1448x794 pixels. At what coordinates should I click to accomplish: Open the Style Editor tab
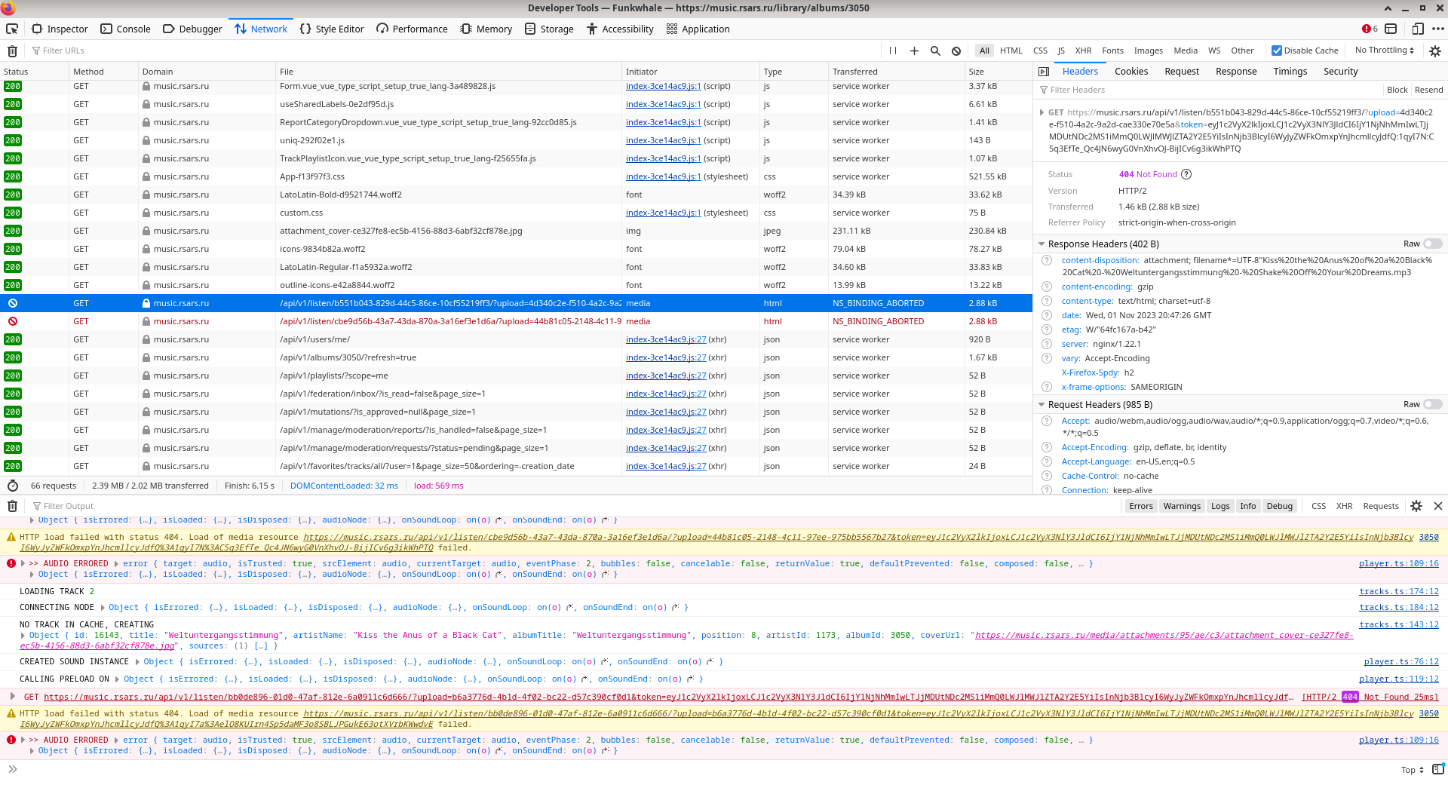click(x=332, y=29)
